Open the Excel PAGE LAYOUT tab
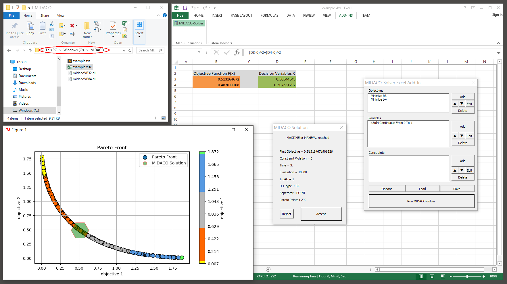 (x=241, y=16)
